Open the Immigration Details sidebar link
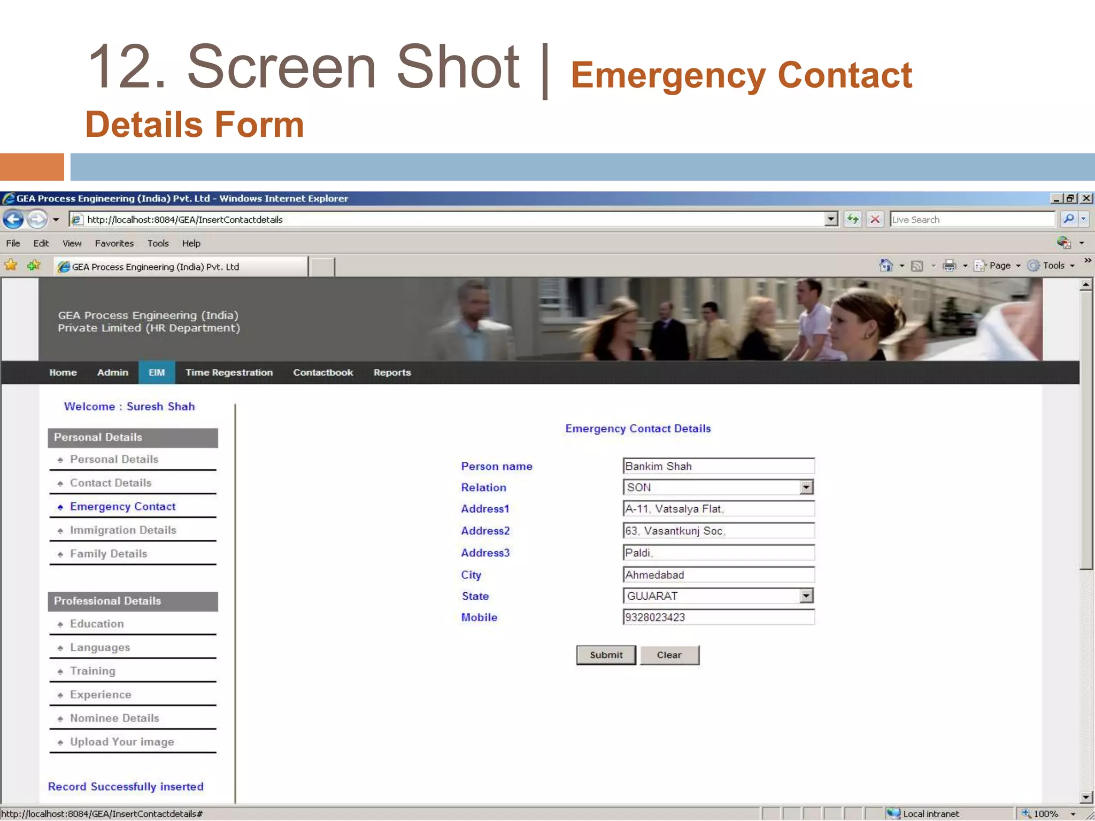1095x821 pixels. click(123, 530)
